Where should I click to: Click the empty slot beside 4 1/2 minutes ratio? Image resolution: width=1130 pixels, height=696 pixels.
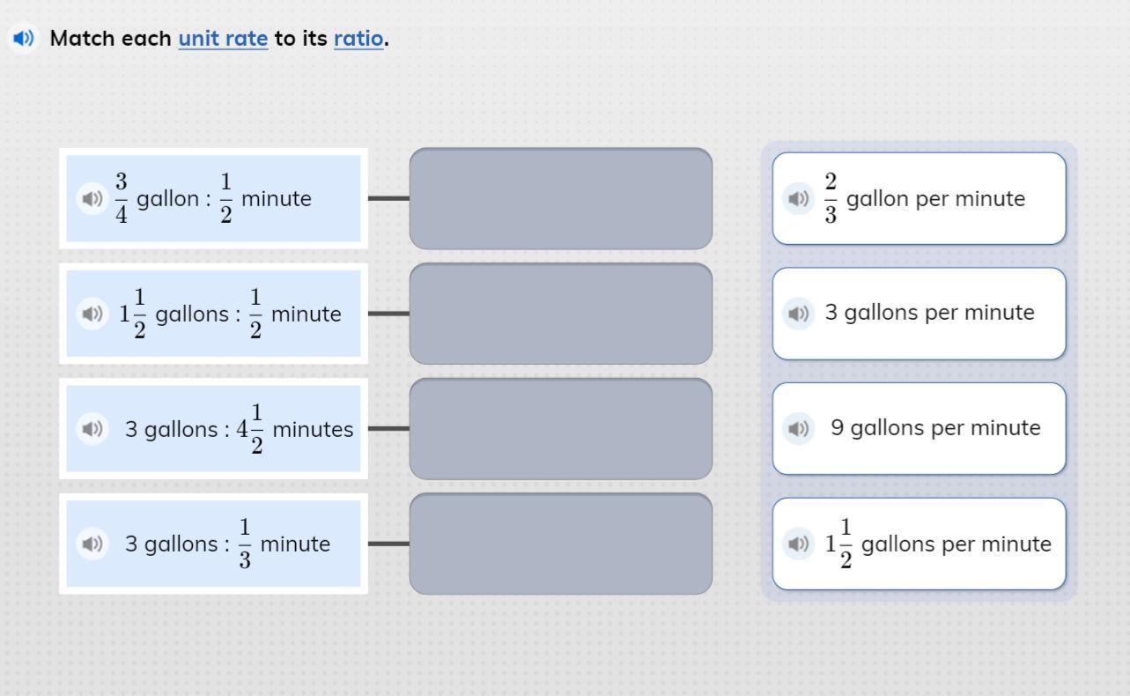[x=561, y=429]
